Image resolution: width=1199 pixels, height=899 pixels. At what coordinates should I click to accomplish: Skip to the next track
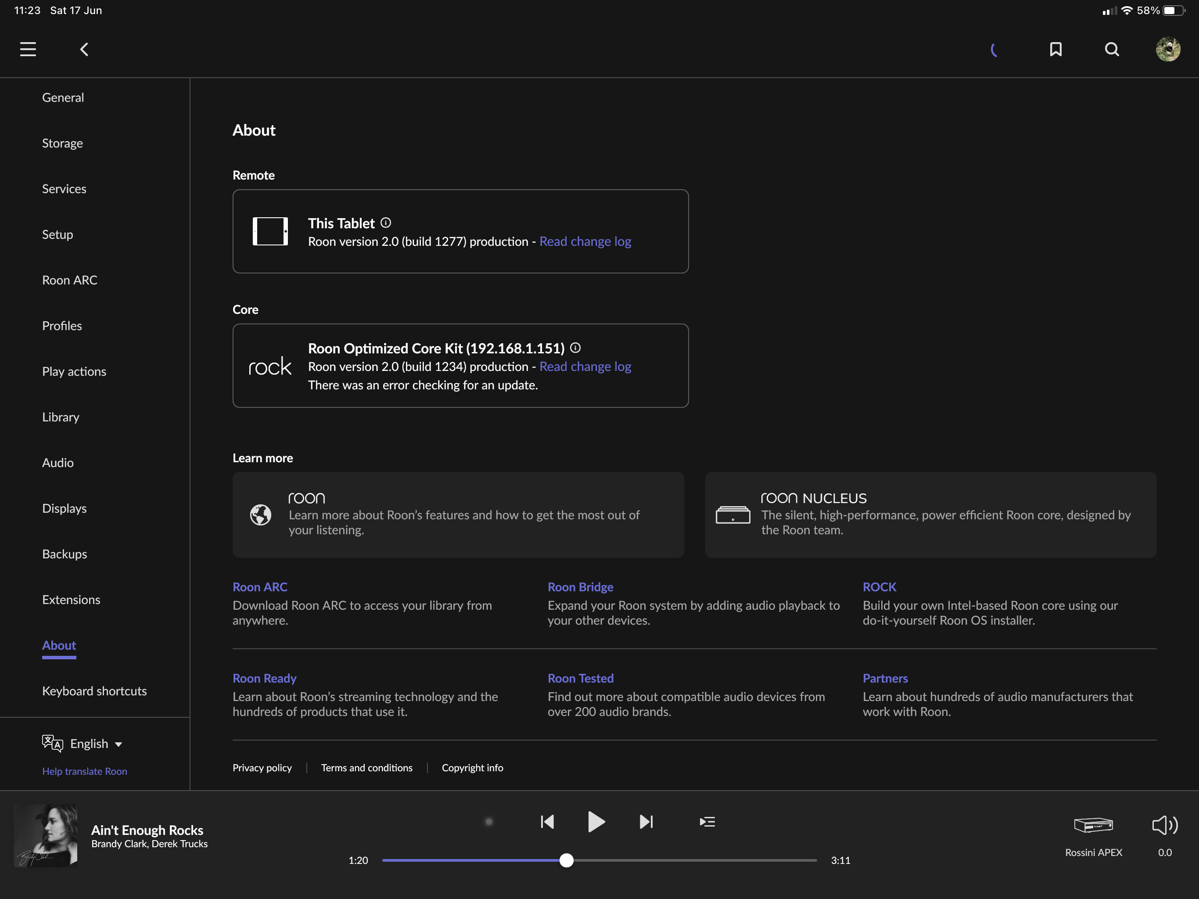[x=646, y=822]
